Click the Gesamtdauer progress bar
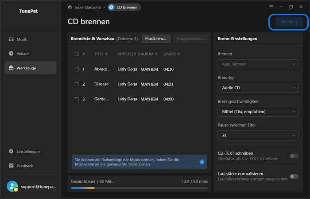Viewport: 310px width, 199px height. tap(139, 188)
